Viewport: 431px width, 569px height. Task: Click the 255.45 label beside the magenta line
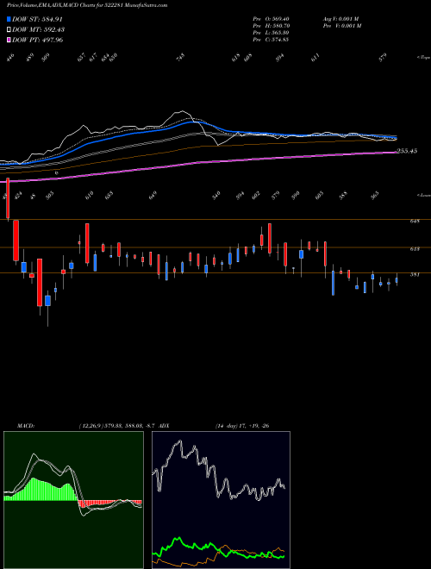tap(407, 151)
